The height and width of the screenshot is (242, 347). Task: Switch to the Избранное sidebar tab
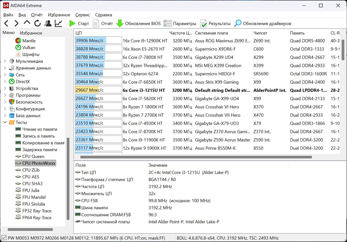(31, 33)
